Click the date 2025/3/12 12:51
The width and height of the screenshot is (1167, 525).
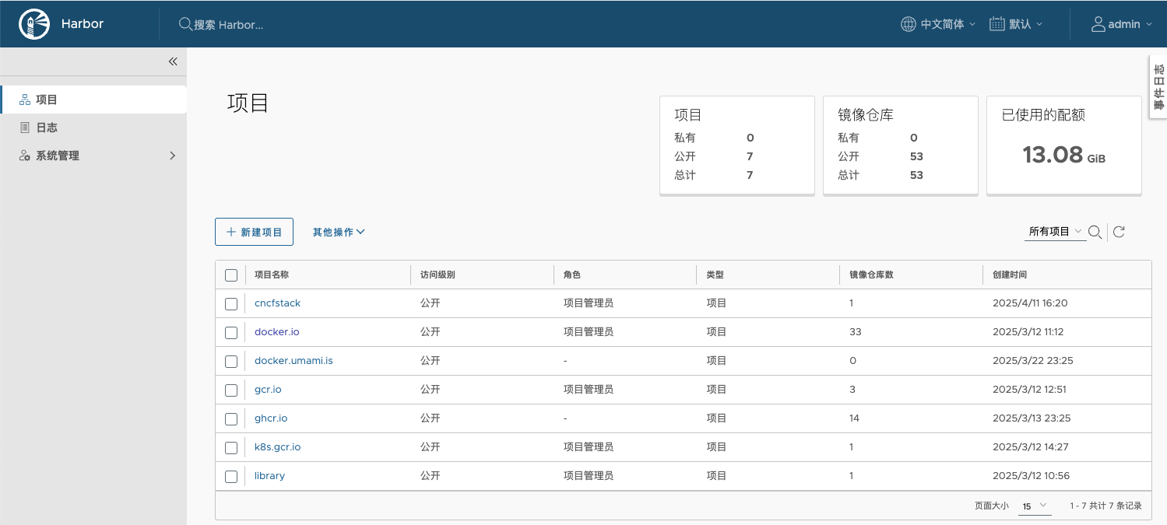point(1029,390)
